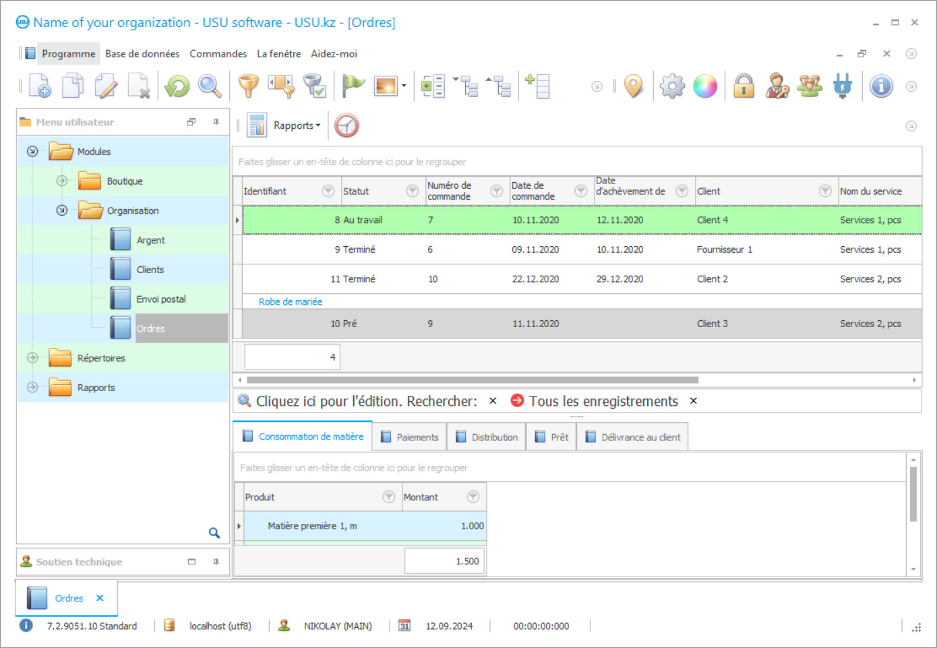
Task: Open the Produit column filter
Action: tap(389, 497)
